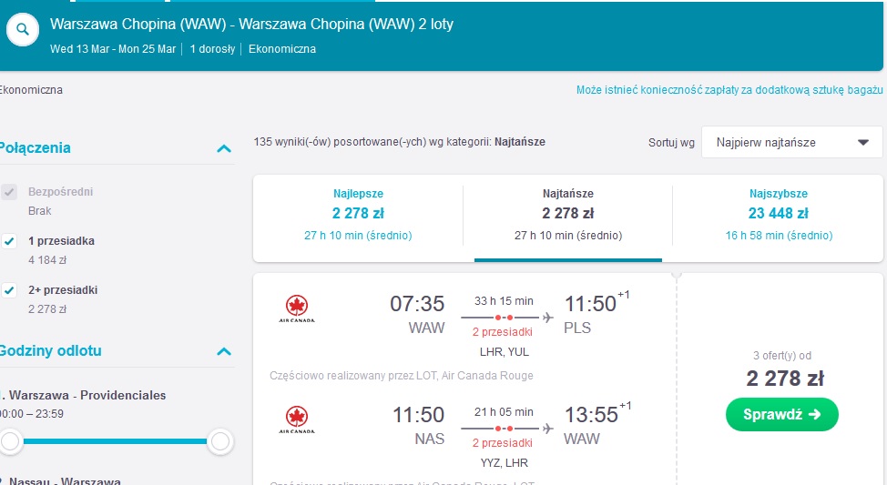Click the arrow on Sprawdź button

point(814,414)
